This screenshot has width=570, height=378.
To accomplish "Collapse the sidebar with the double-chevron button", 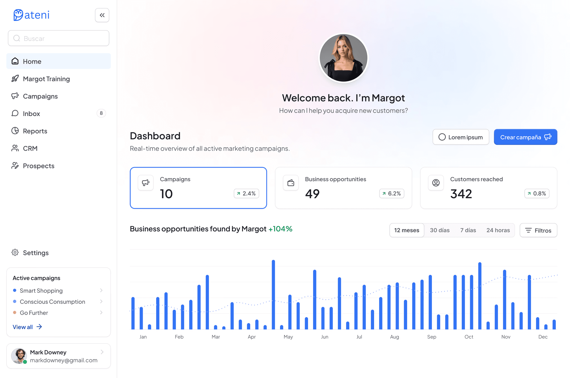I will (x=102, y=15).
